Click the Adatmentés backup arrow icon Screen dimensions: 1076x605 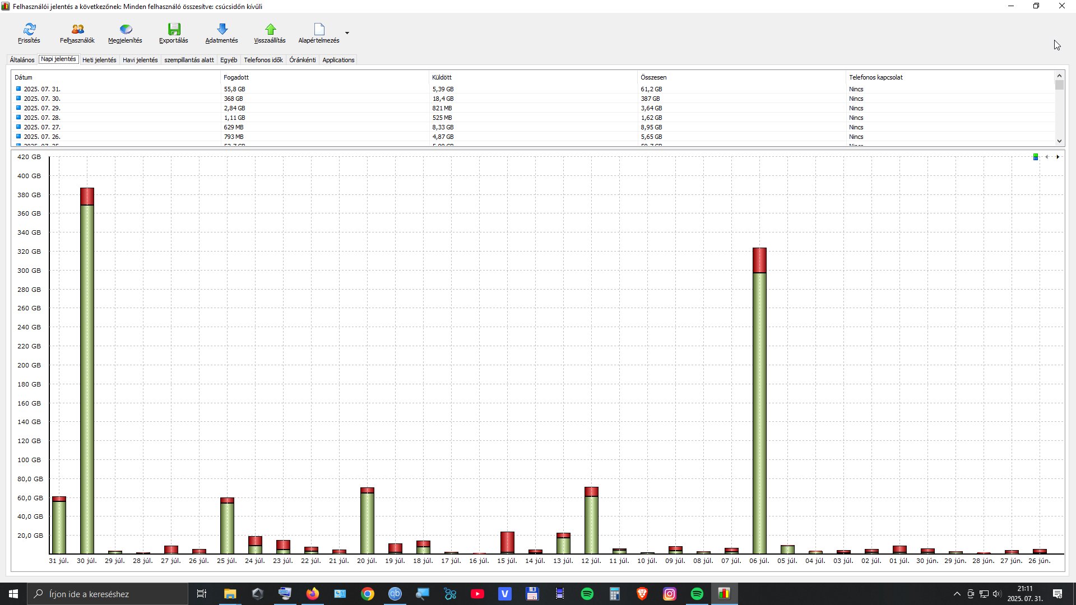222,29
